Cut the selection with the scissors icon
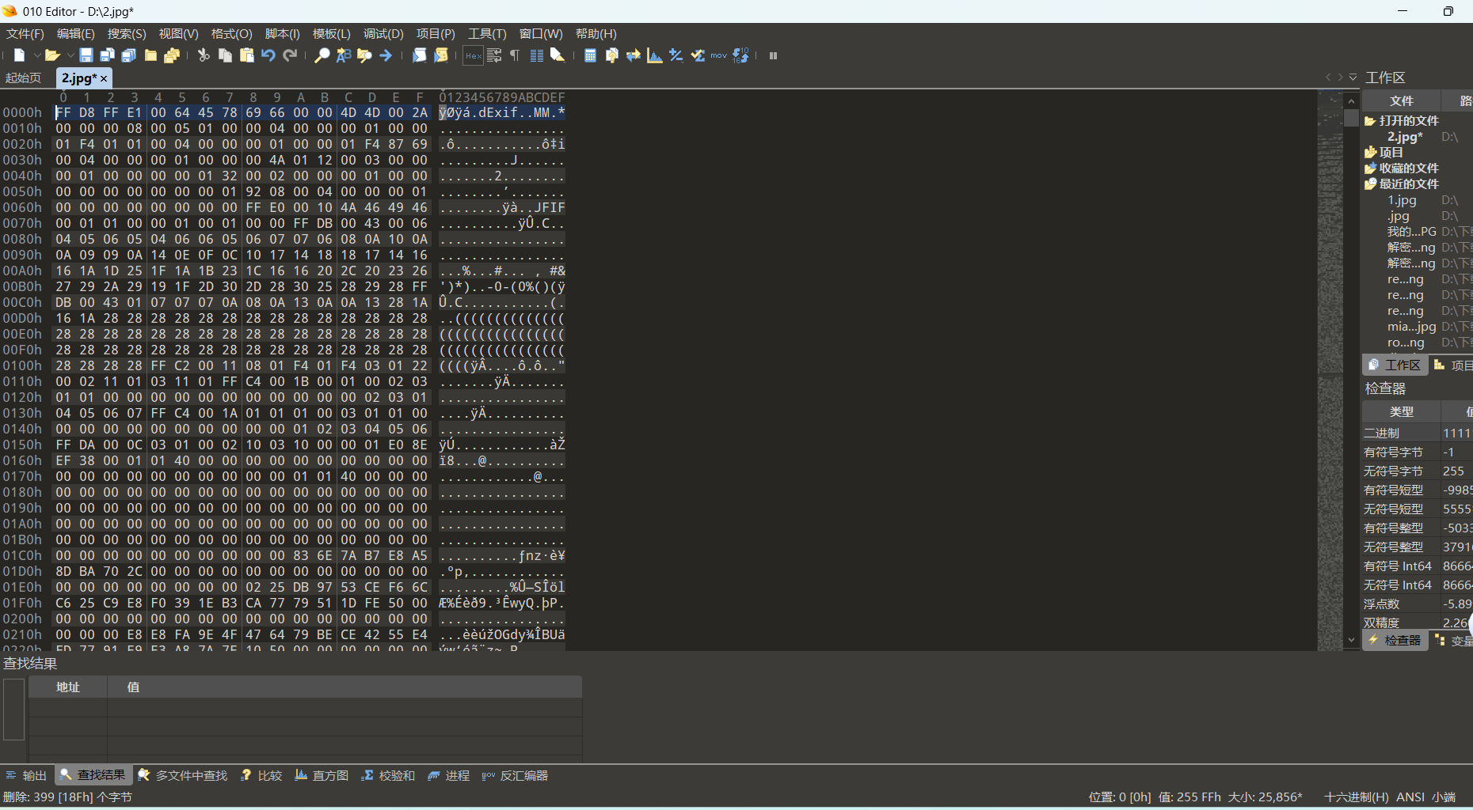 [204, 55]
